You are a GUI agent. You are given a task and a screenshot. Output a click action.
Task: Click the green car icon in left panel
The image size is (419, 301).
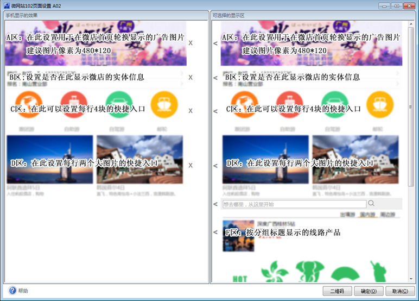pos(119,105)
